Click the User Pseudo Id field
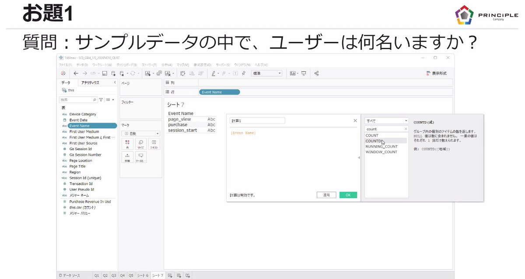This screenshot has width=525, height=279. point(82,189)
